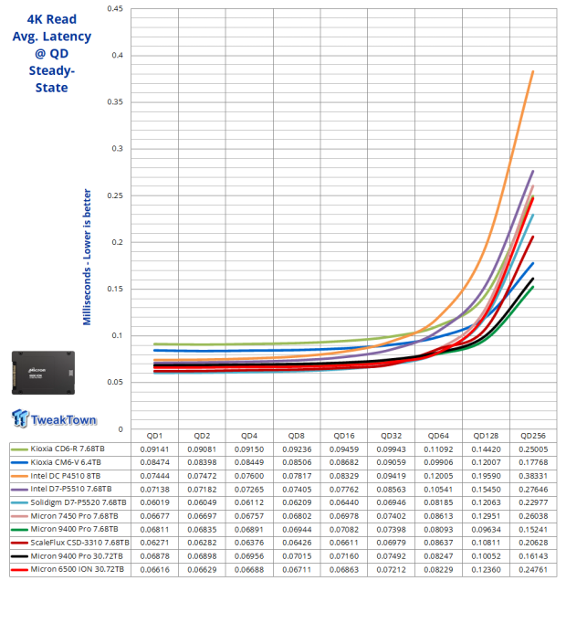Click cell value 0.26038
Viewport: 566px width, 623px height.
(x=533, y=516)
